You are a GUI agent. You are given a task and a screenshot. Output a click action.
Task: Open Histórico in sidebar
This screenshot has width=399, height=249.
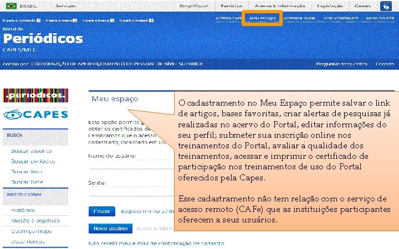[x=23, y=210]
